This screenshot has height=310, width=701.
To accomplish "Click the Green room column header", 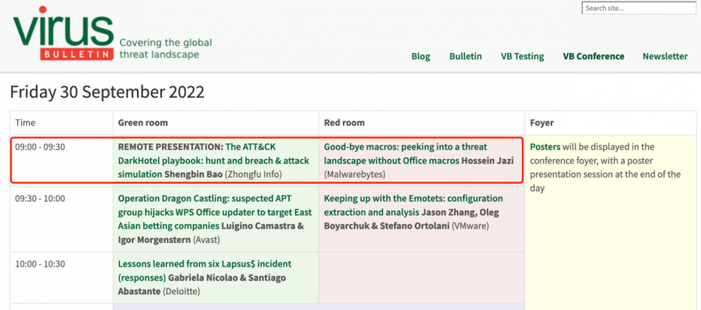I will 143,122.
